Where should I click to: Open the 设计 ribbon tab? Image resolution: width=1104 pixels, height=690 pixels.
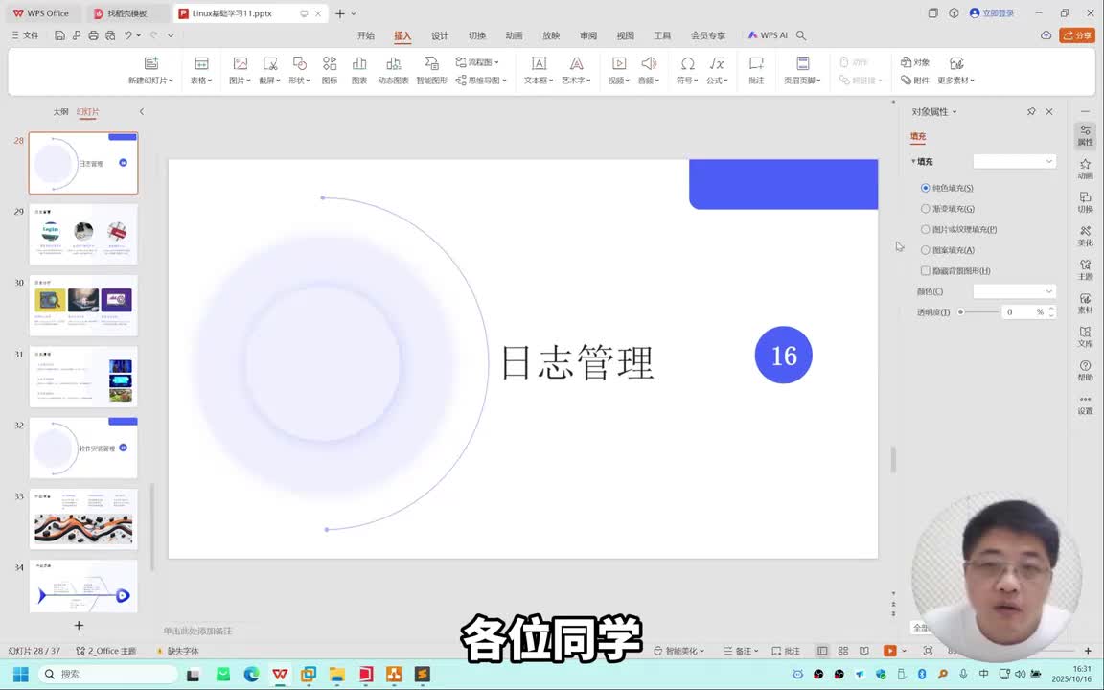click(439, 35)
